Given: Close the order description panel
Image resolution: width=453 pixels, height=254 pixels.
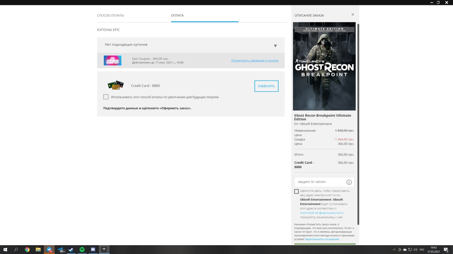Looking at the screenshot, I should [x=352, y=14].
